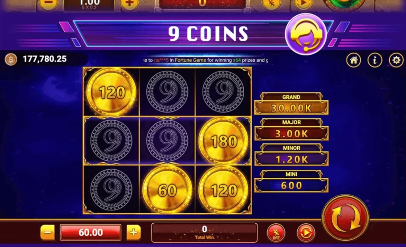
Task: Increase the bet with the plus button
Action: point(134,232)
